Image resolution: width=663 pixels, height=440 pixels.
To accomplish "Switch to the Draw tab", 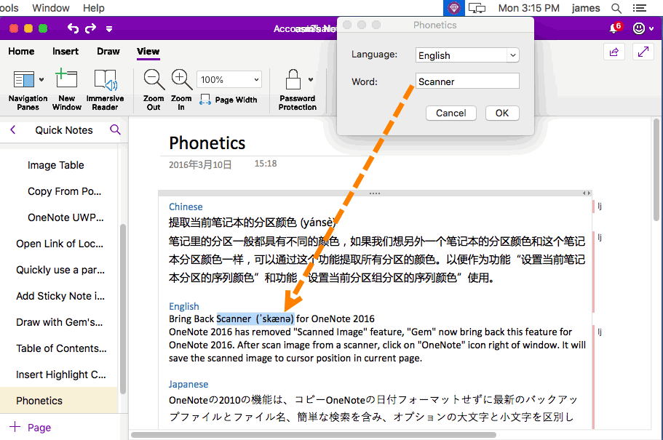I will pos(108,52).
